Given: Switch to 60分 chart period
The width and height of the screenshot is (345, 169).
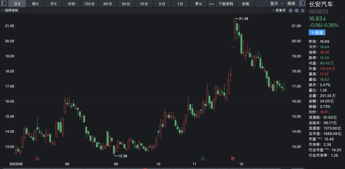Looking at the screenshot, I should (108, 4).
